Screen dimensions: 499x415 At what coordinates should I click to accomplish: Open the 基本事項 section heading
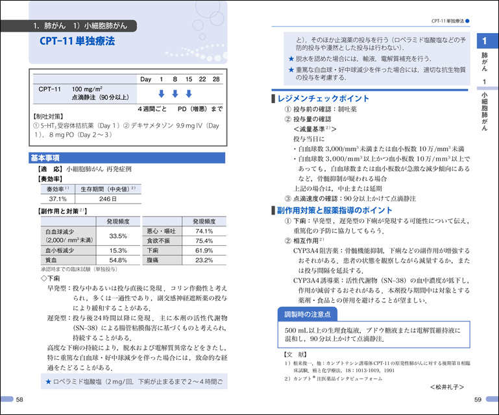(x=46, y=158)
